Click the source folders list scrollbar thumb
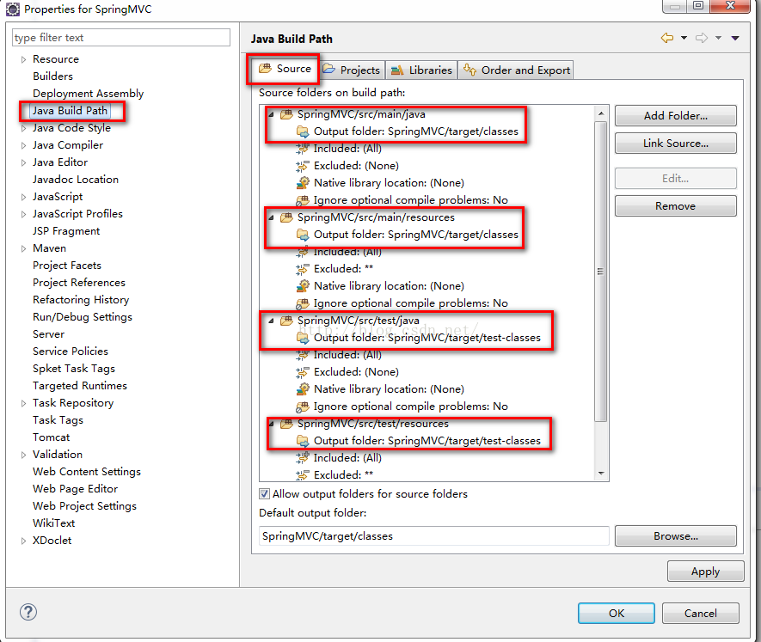This screenshot has width=761, height=642. [601, 272]
